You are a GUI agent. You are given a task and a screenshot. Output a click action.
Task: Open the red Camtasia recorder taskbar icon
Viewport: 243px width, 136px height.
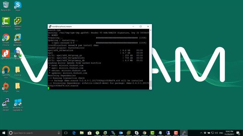click(176, 133)
